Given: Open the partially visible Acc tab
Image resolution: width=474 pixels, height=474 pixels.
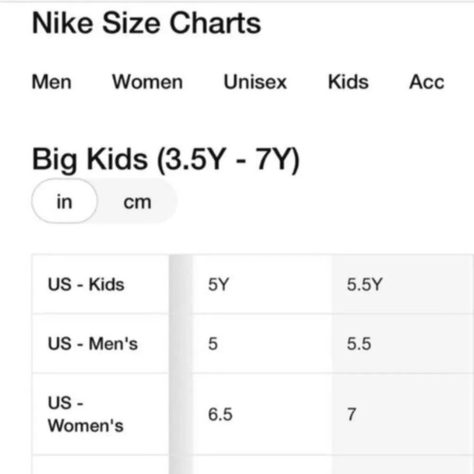Looking at the screenshot, I should (x=427, y=82).
